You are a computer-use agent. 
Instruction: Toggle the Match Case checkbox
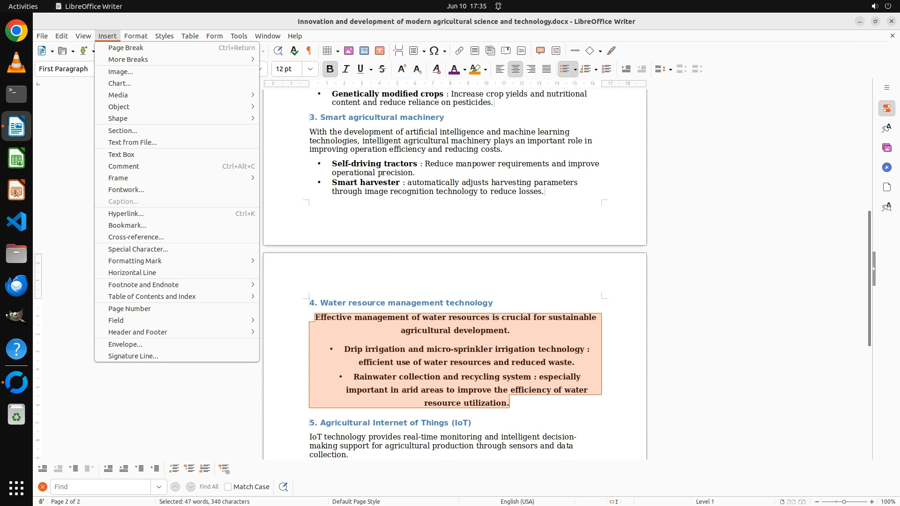[x=228, y=487]
